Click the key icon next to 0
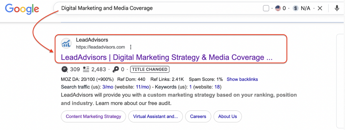This screenshot has height=130, width=345. pos(116,69)
